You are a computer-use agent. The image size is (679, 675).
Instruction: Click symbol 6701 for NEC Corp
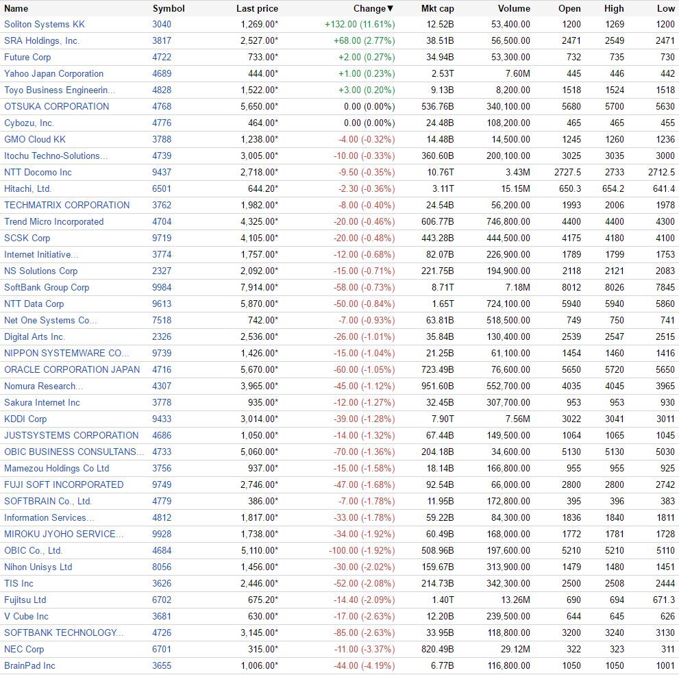click(162, 650)
